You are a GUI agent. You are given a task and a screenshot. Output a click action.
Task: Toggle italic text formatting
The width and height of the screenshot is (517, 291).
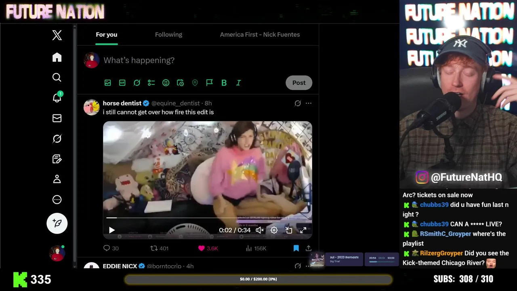point(238,82)
